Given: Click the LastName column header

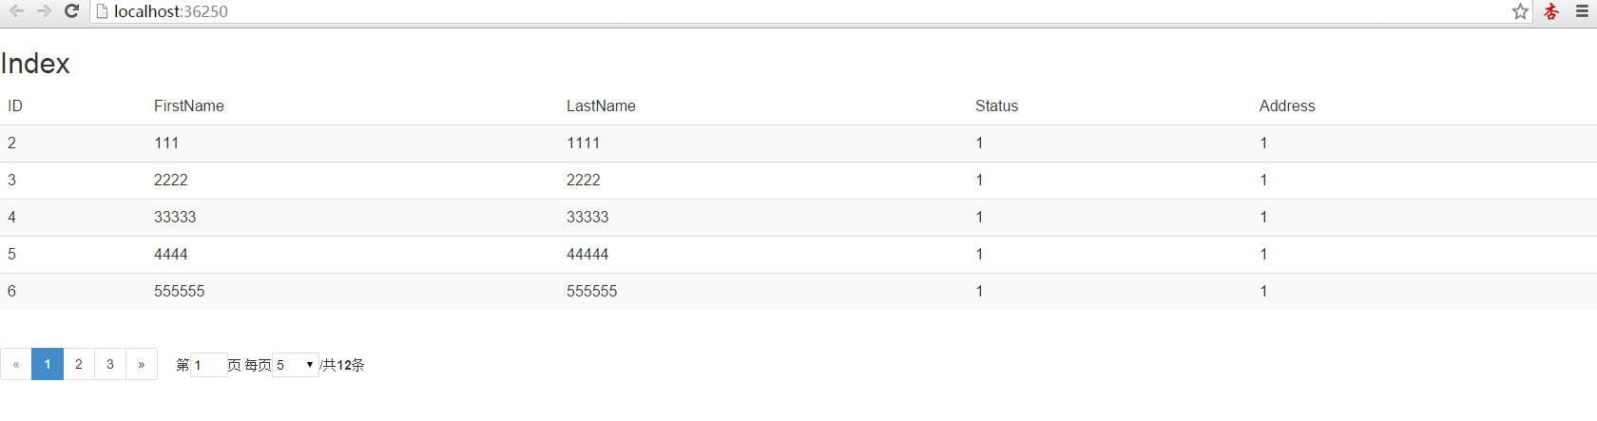Looking at the screenshot, I should (601, 105).
